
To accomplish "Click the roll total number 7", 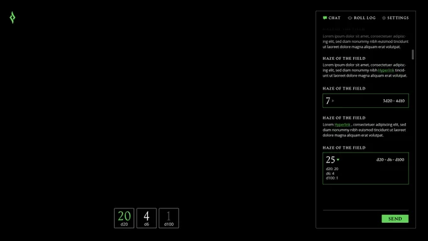I will pos(328,101).
